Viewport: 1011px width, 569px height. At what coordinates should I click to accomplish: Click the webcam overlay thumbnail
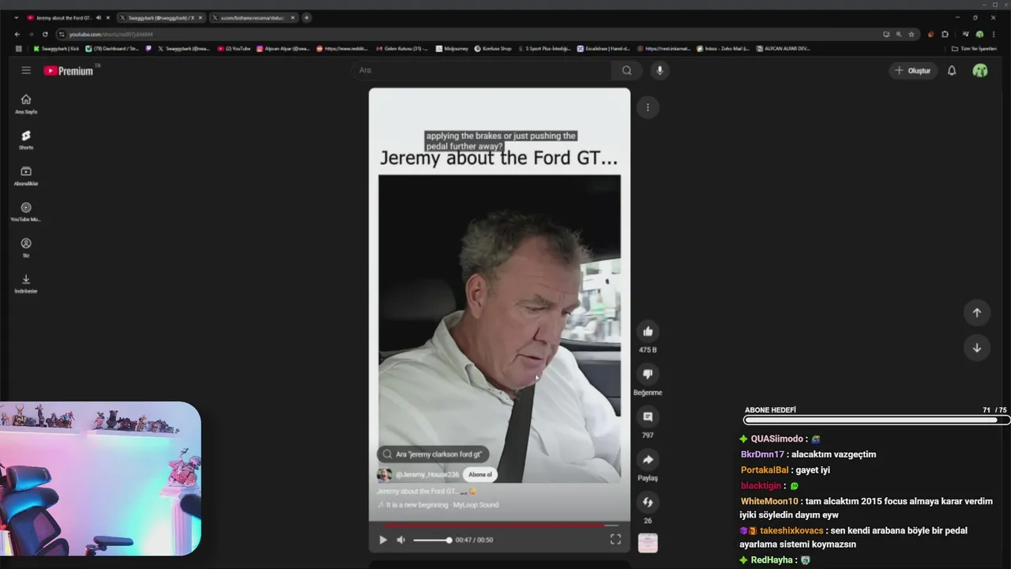pos(100,479)
